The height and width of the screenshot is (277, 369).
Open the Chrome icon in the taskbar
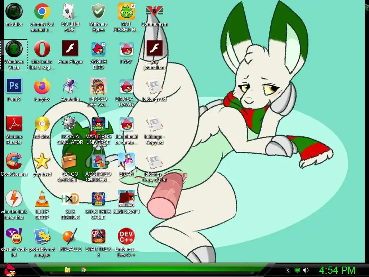pos(83,270)
